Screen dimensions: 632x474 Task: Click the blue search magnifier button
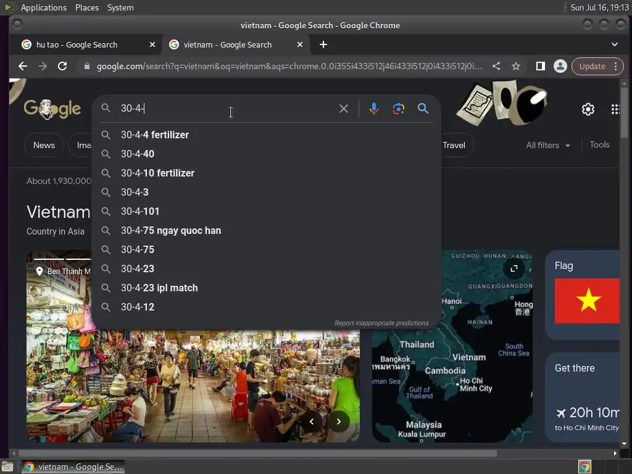coord(423,108)
